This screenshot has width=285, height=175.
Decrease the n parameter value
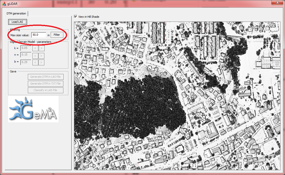click(35, 56)
